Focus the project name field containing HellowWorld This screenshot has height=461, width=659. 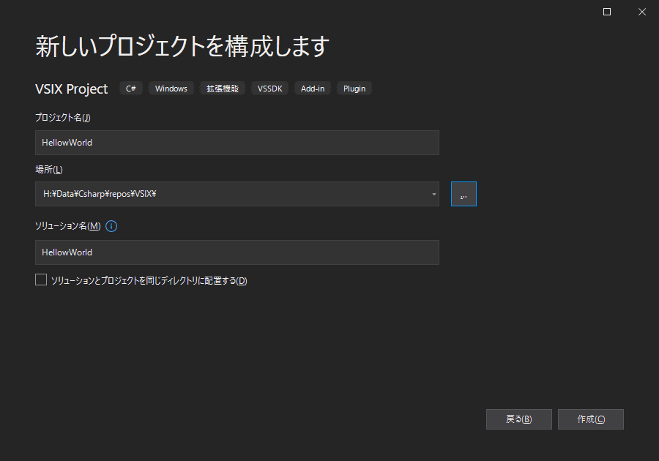tap(237, 143)
